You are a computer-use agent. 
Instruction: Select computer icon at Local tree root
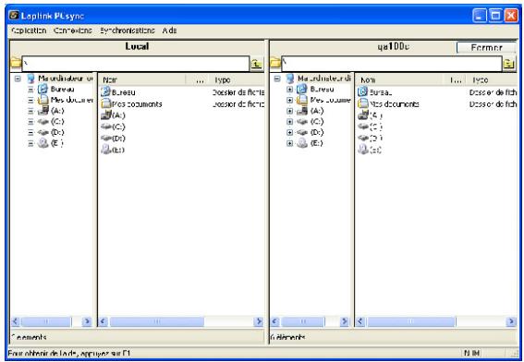30,78
